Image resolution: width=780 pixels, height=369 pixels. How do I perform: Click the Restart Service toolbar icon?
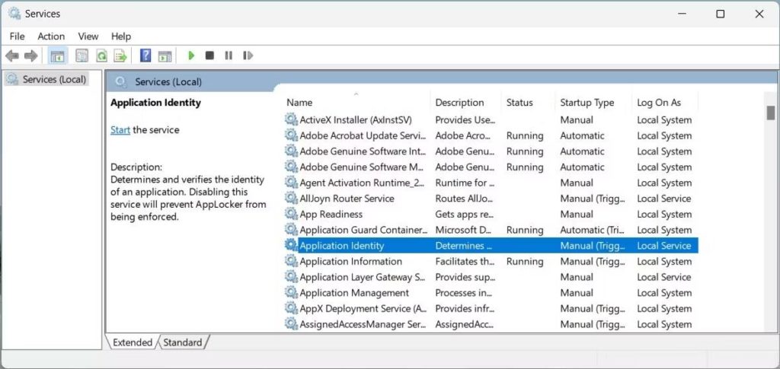click(248, 56)
